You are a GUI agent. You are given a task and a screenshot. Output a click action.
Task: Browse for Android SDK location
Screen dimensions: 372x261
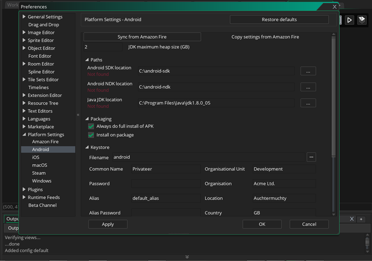point(308,71)
